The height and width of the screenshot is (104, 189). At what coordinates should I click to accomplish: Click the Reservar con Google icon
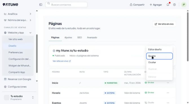[x=5, y=79]
